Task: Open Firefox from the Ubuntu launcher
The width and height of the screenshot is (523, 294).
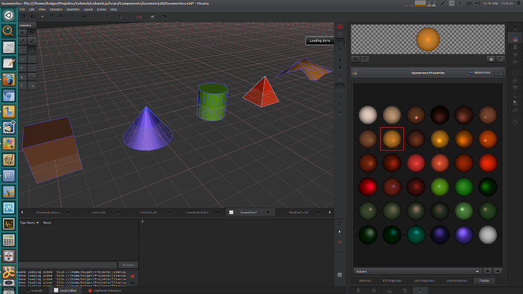Action: coord(8,79)
